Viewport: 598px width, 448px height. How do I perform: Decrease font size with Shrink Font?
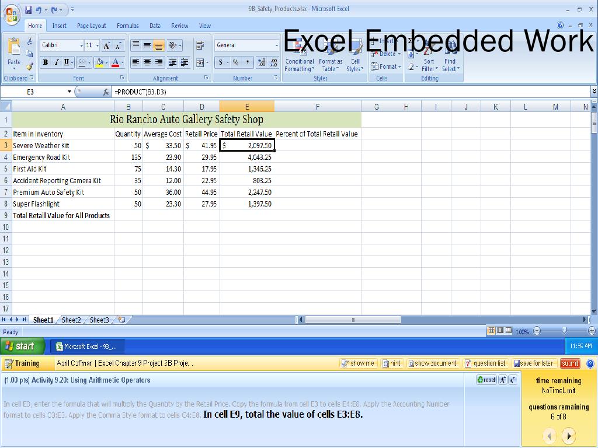(x=119, y=45)
